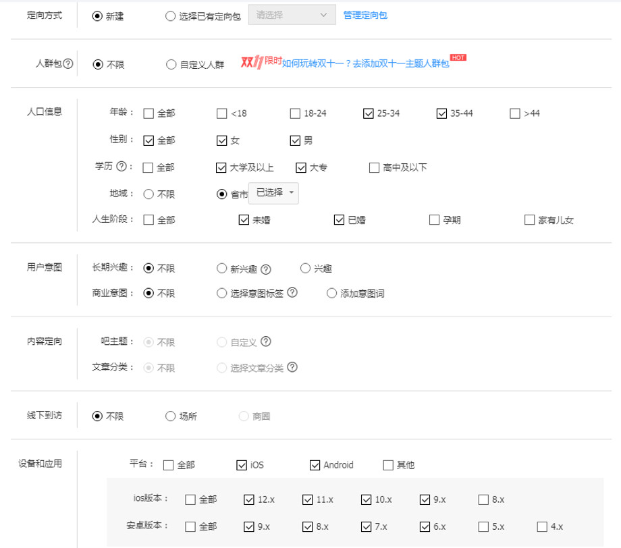This screenshot has width=621, height=548.
Task: Select 场所 for 线下到访
Action: pyautogui.click(x=170, y=416)
